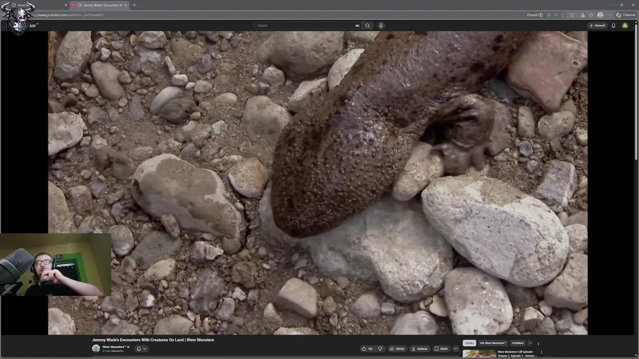
Task: Open the media control music icon
Action: 582,15
